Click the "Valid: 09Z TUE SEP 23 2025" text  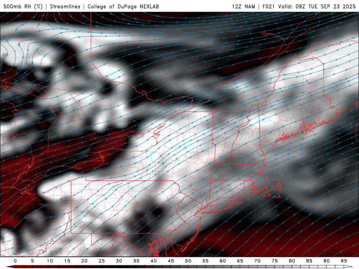pyautogui.click(x=317, y=6)
